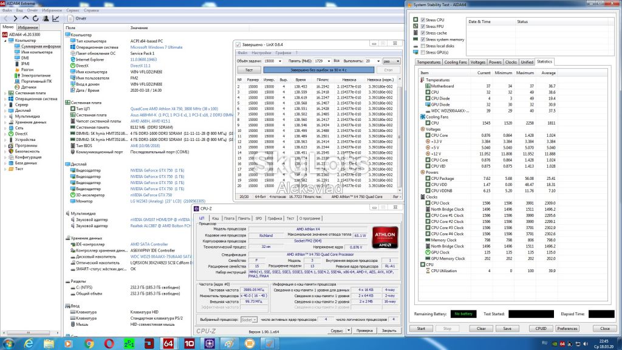Image resolution: width=622 pixels, height=350 pixels.
Task: Open LinX memory size dropdown
Action: coord(329,61)
